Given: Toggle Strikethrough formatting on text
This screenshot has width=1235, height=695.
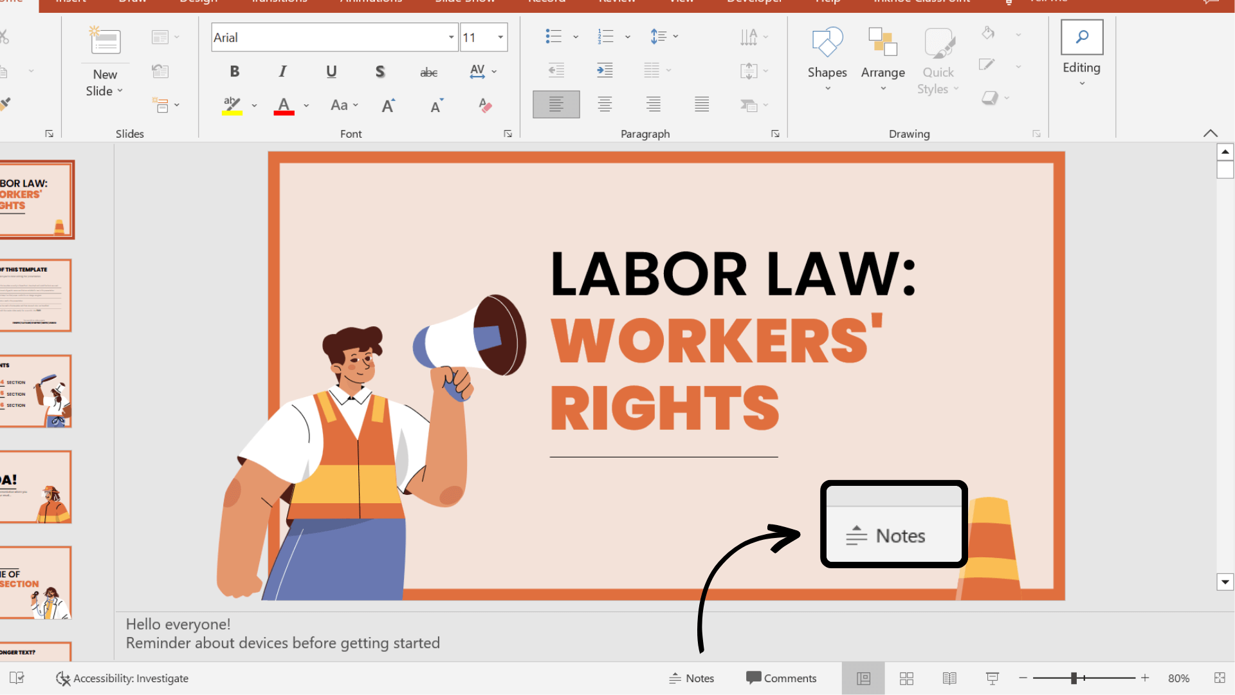Looking at the screenshot, I should (x=428, y=71).
